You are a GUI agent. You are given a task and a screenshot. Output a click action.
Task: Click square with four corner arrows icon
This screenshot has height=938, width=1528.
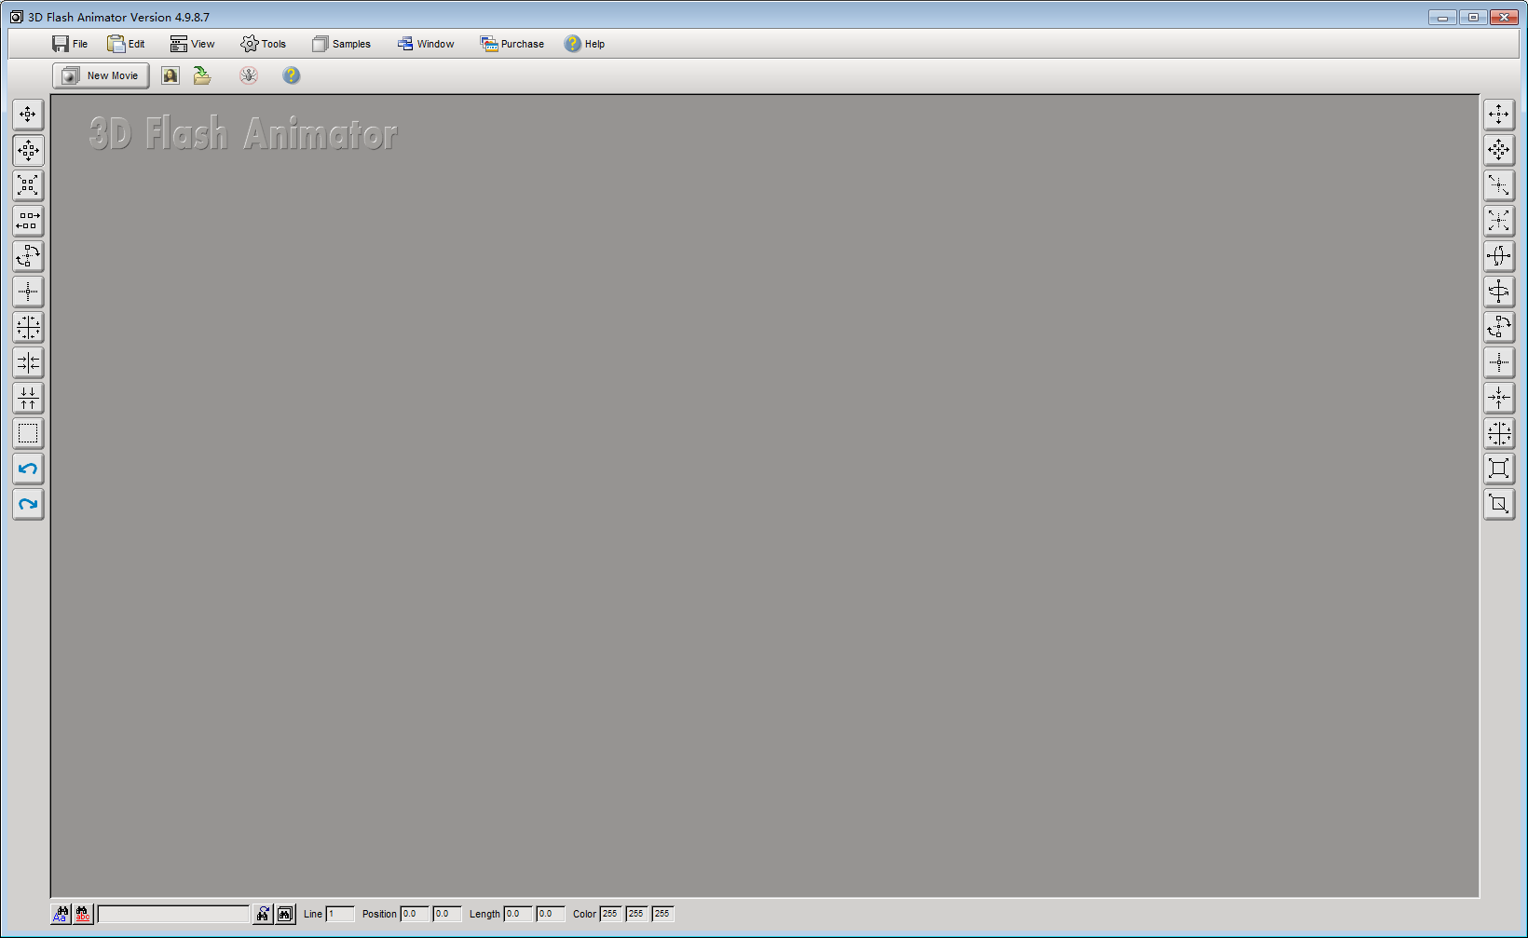click(1499, 469)
